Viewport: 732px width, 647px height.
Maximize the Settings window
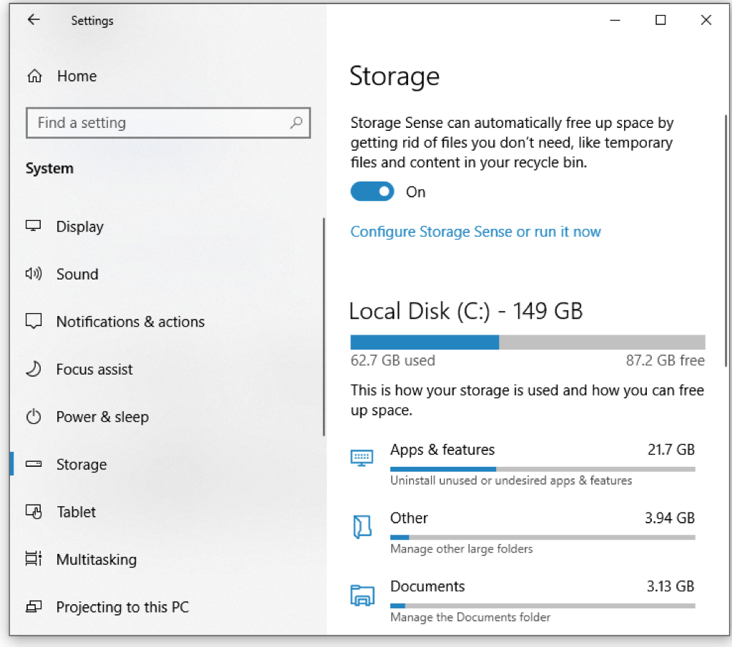point(661,20)
